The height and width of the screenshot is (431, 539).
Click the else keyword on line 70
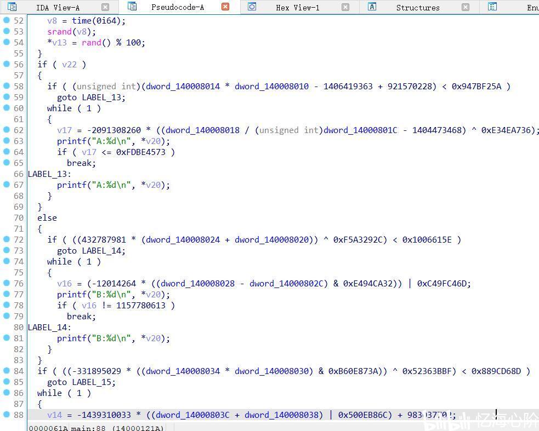coord(47,218)
